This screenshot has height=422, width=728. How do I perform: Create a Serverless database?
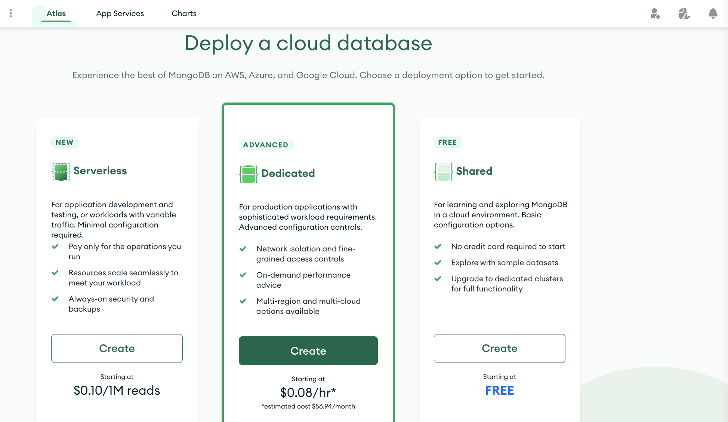(x=117, y=348)
